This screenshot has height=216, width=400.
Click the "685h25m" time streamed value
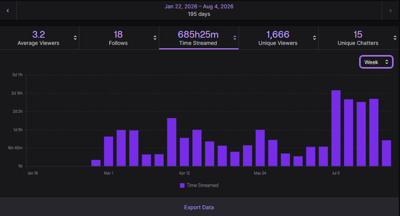[198, 34]
